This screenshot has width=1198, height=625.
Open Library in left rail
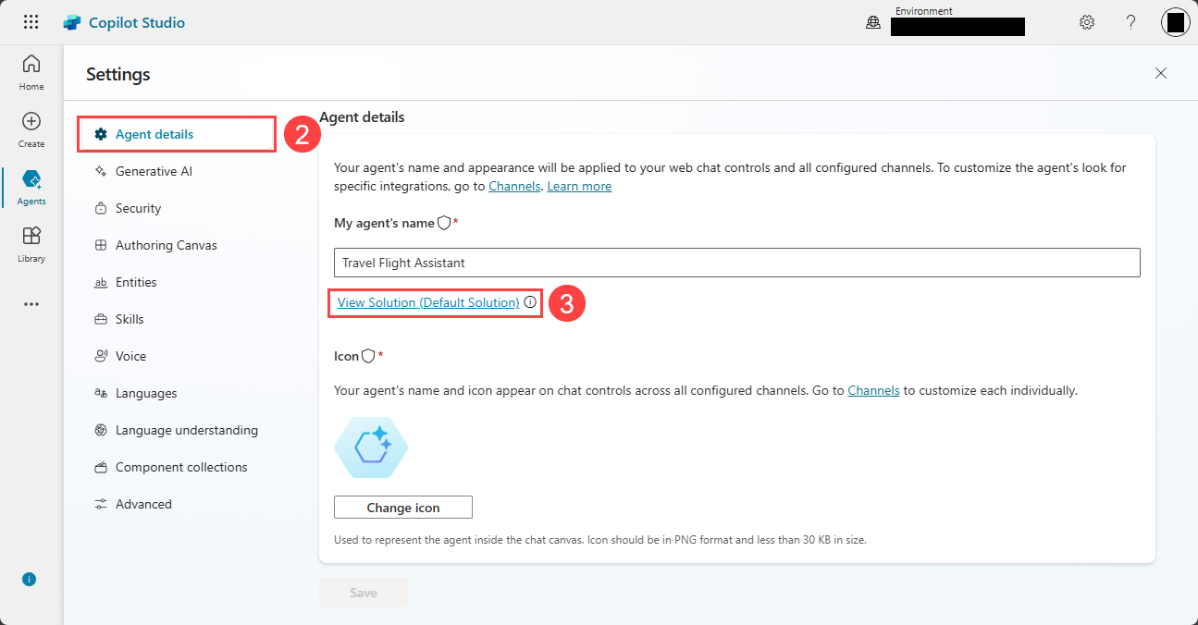tap(31, 244)
